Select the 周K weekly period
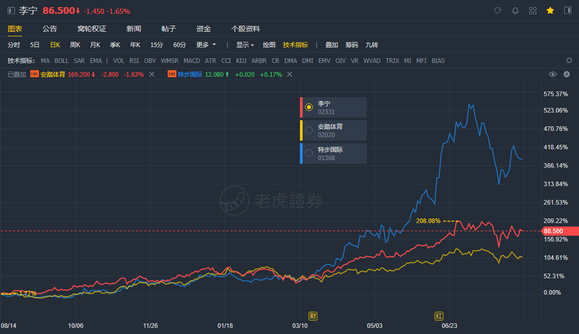579x334 pixels. pyautogui.click(x=75, y=45)
